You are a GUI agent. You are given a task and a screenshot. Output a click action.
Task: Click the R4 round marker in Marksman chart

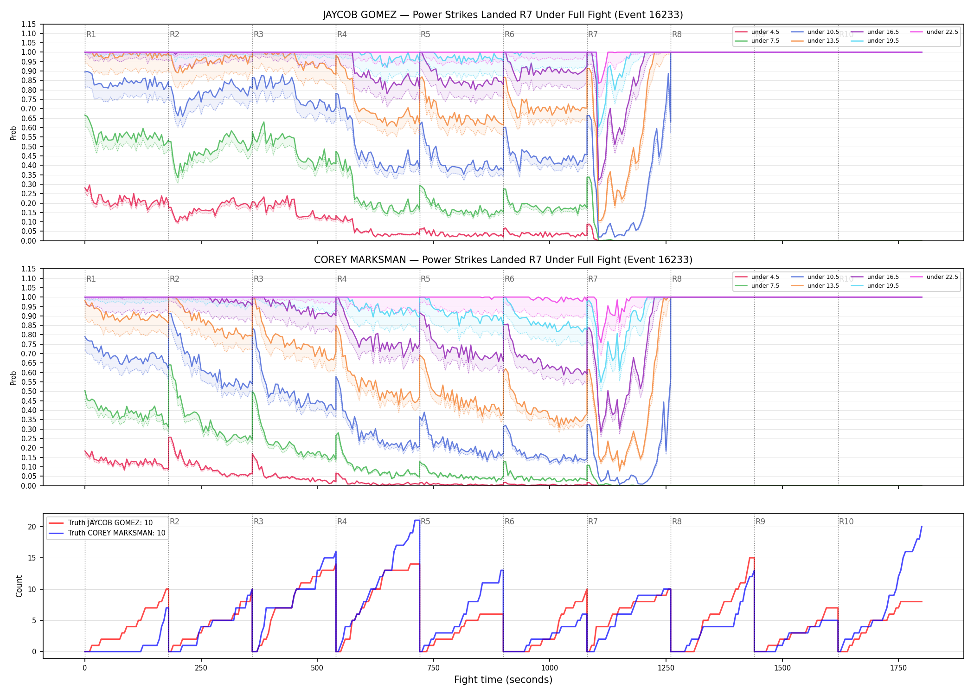[x=342, y=279]
